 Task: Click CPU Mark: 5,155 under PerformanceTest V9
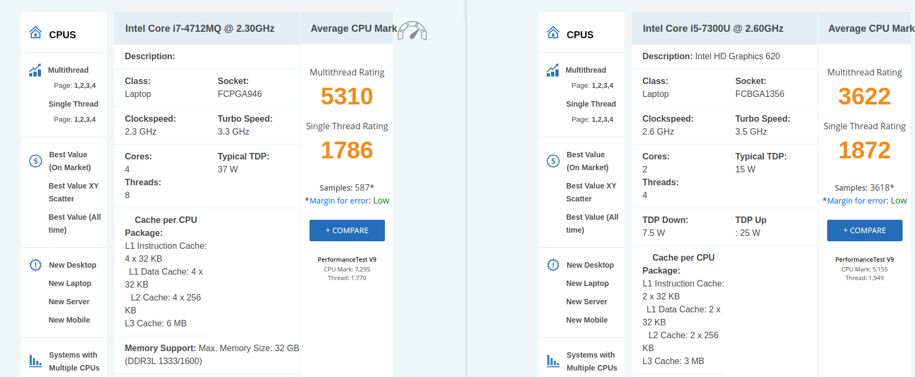tap(865, 269)
